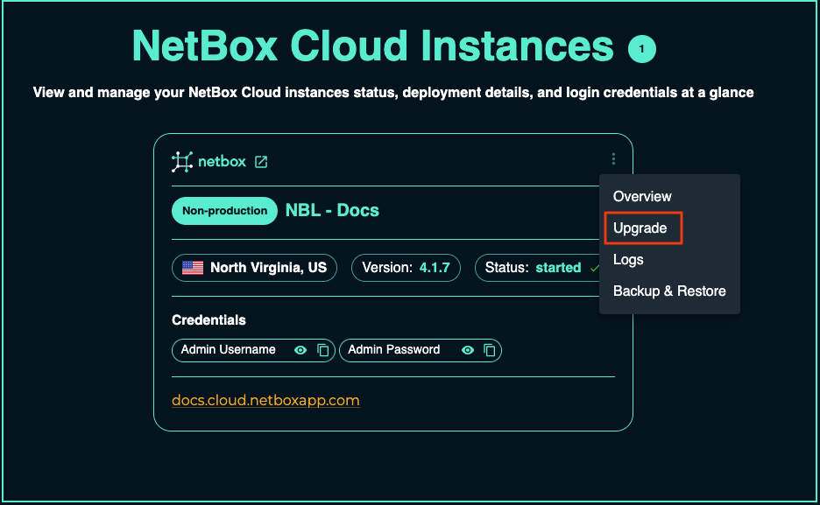Image resolution: width=820 pixels, height=505 pixels.
Task: Click the Non-production badge
Action: coord(224,211)
